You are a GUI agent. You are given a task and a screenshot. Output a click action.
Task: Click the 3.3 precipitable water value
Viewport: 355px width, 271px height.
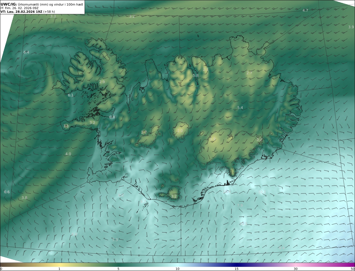click(x=53, y=16)
